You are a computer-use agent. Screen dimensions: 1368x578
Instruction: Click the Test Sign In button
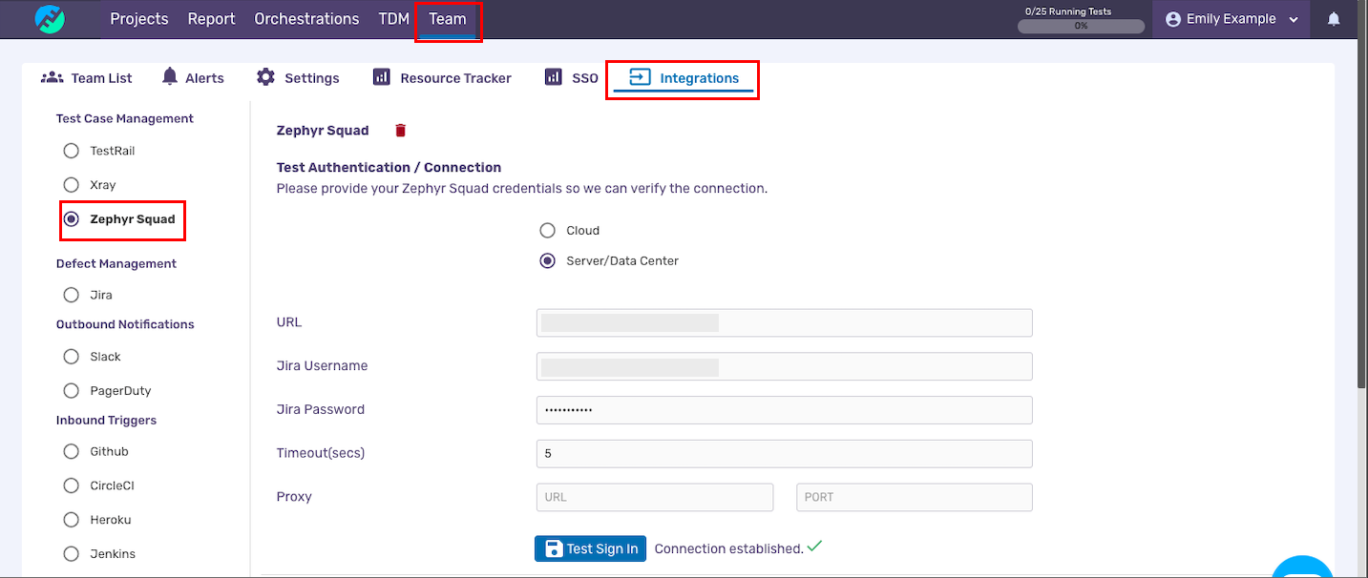click(590, 548)
